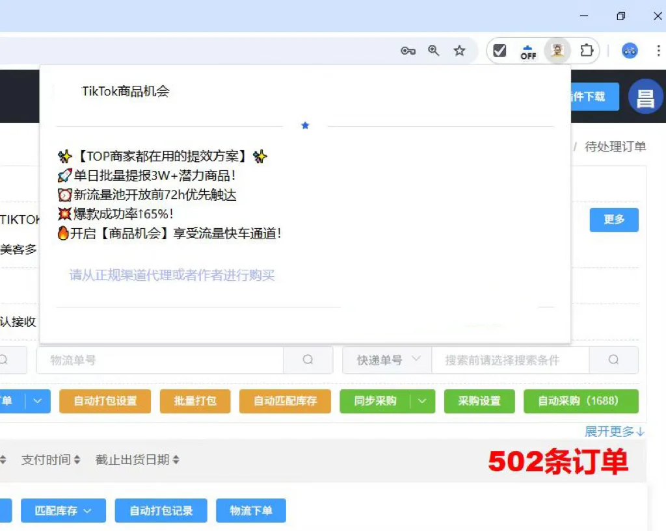Open the Chrome three-dot menu

click(659, 51)
